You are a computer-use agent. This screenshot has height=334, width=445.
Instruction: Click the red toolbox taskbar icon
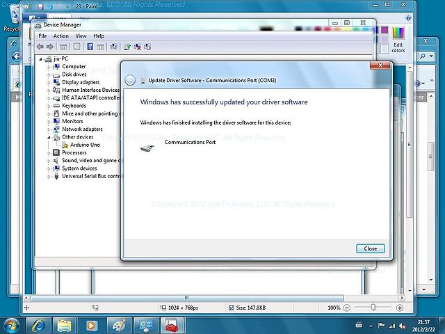[x=173, y=326]
